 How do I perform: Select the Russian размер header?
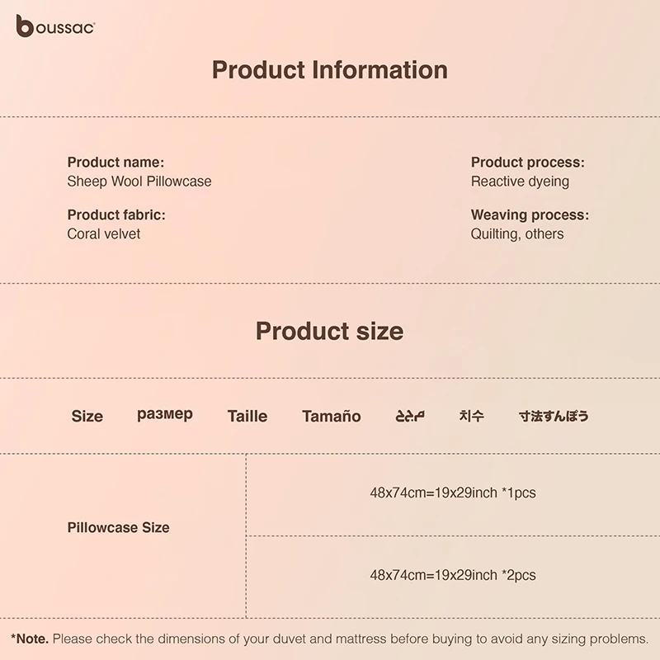point(165,415)
